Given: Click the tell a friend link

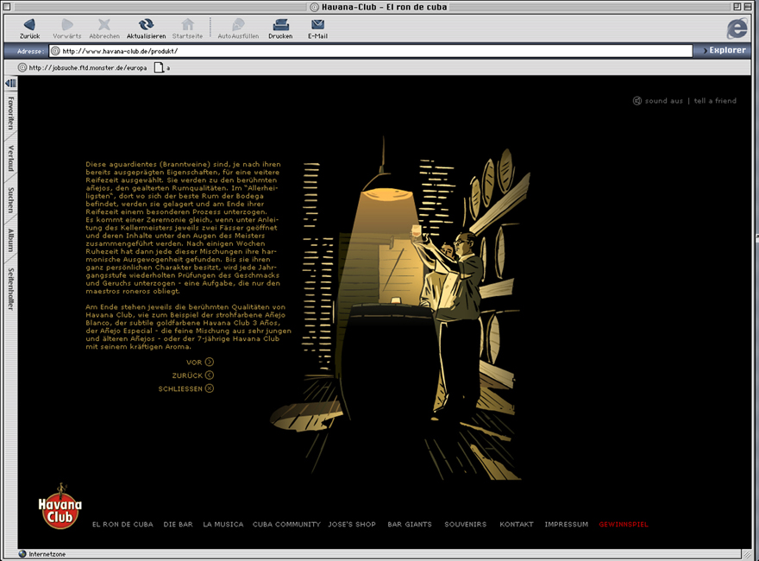Looking at the screenshot, I should click(715, 101).
